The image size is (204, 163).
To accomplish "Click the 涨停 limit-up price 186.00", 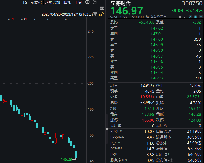I will pos(148,120).
